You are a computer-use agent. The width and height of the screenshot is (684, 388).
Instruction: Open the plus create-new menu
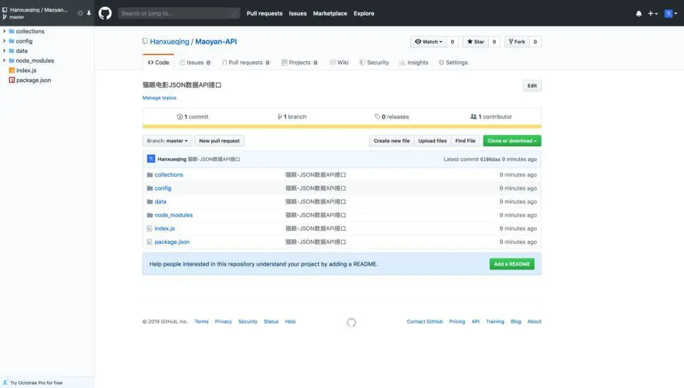point(652,13)
